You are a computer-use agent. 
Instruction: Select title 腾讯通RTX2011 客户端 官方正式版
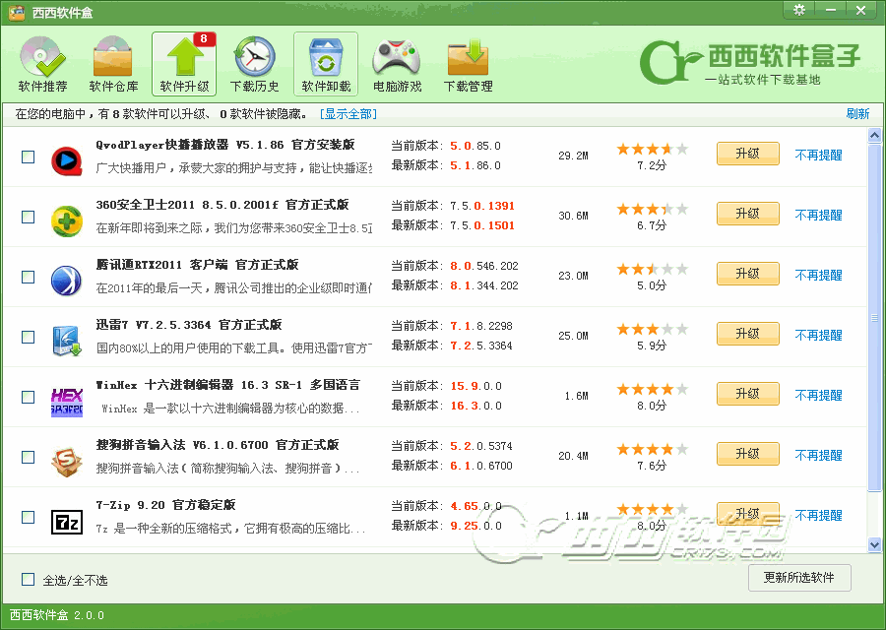click(197, 265)
